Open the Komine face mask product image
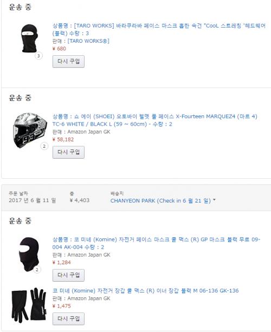Viewport: 271px width, 332px height. [x=29, y=255]
